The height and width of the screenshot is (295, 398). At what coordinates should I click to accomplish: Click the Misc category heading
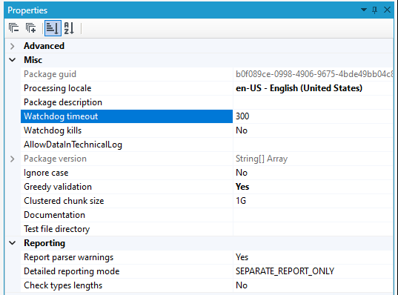click(33, 60)
